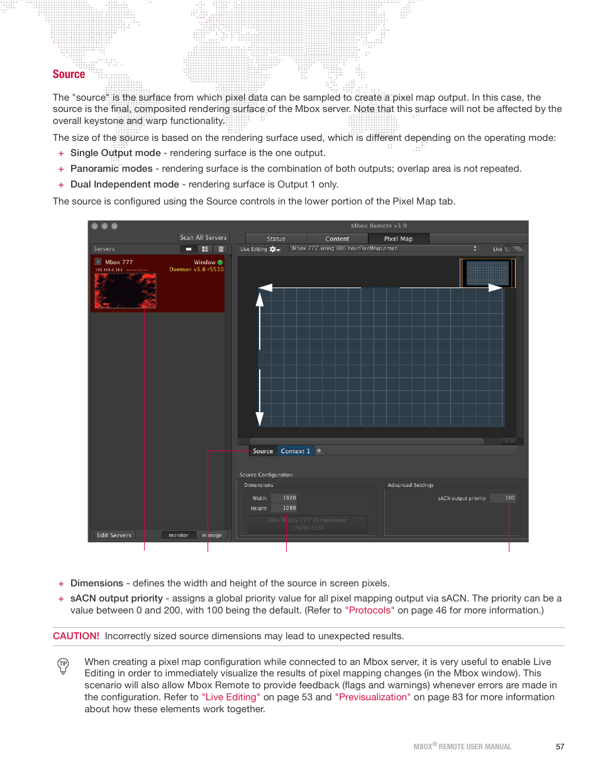Click the Height input field

(x=284, y=508)
